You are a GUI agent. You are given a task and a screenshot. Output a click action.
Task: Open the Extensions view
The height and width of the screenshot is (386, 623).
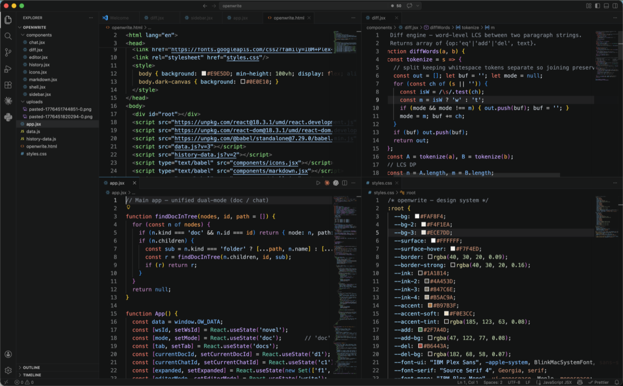[8, 85]
